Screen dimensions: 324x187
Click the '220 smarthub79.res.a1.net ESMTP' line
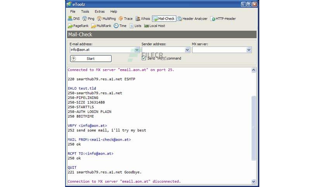pyautogui.click(x=102, y=79)
